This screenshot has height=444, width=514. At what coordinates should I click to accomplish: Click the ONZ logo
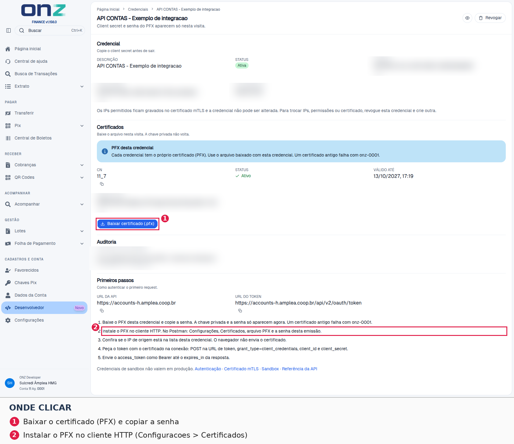tap(43, 10)
